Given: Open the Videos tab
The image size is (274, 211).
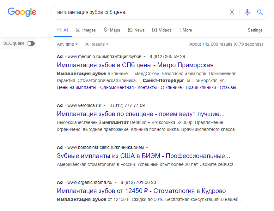Looking at the screenshot, I should pos(161,30).
